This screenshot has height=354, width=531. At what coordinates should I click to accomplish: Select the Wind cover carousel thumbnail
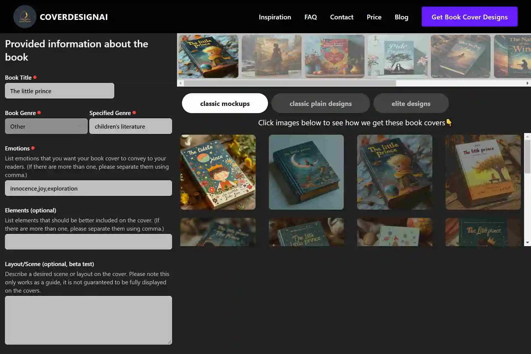[512, 56]
